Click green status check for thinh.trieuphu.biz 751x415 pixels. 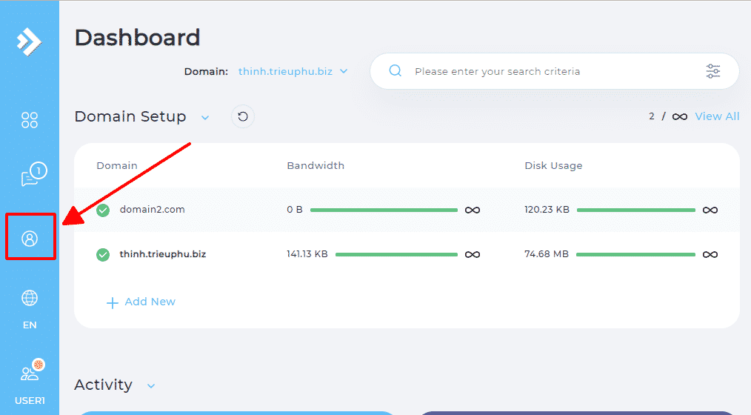(103, 254)
